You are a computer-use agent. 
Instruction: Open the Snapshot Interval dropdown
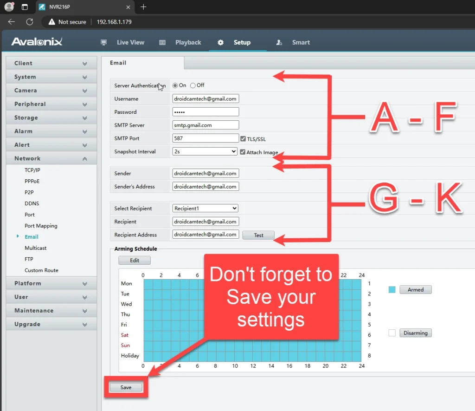tap(205, 151)
